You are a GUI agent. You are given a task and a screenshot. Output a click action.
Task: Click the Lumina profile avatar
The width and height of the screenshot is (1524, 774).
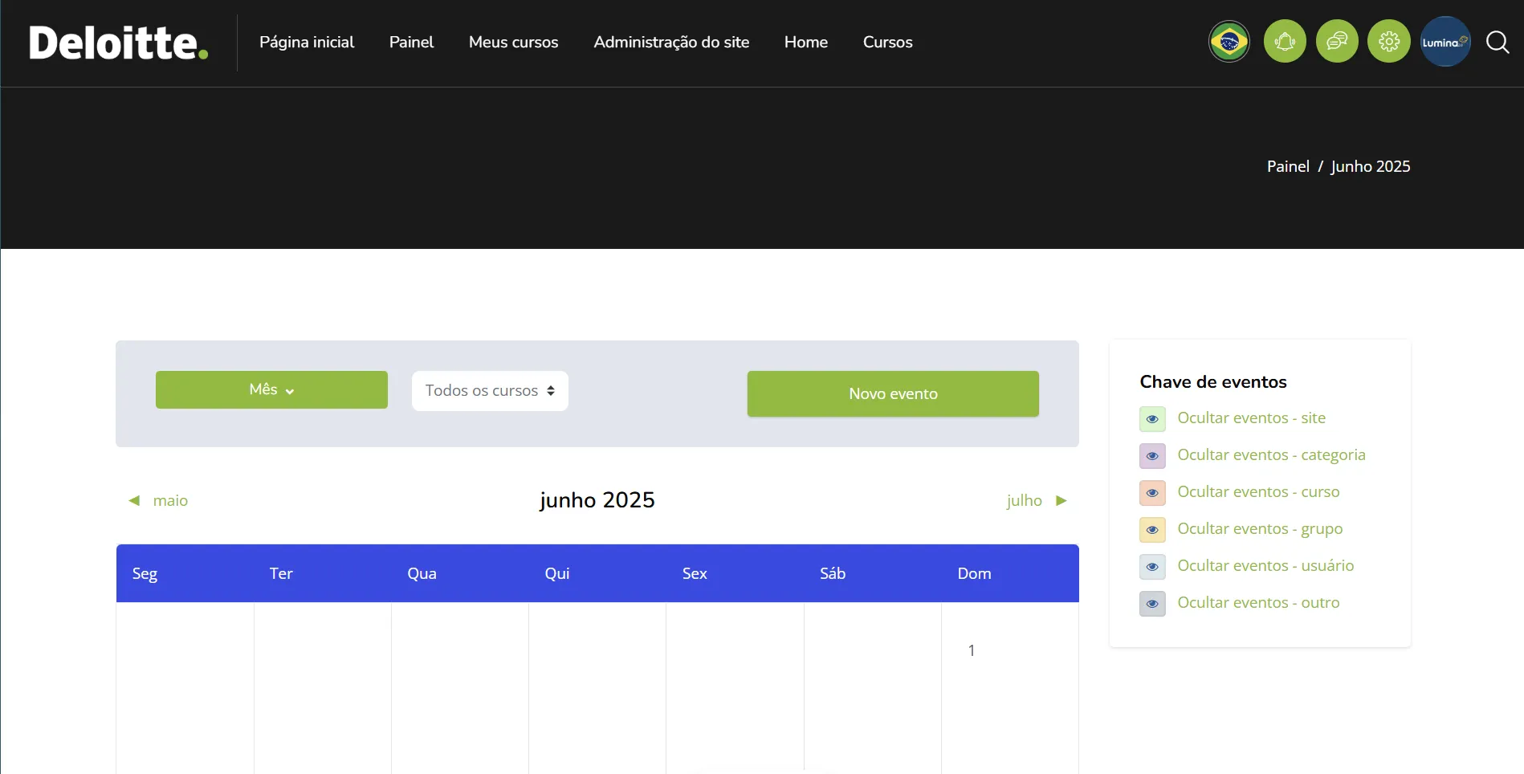(x=1444, y=41)
